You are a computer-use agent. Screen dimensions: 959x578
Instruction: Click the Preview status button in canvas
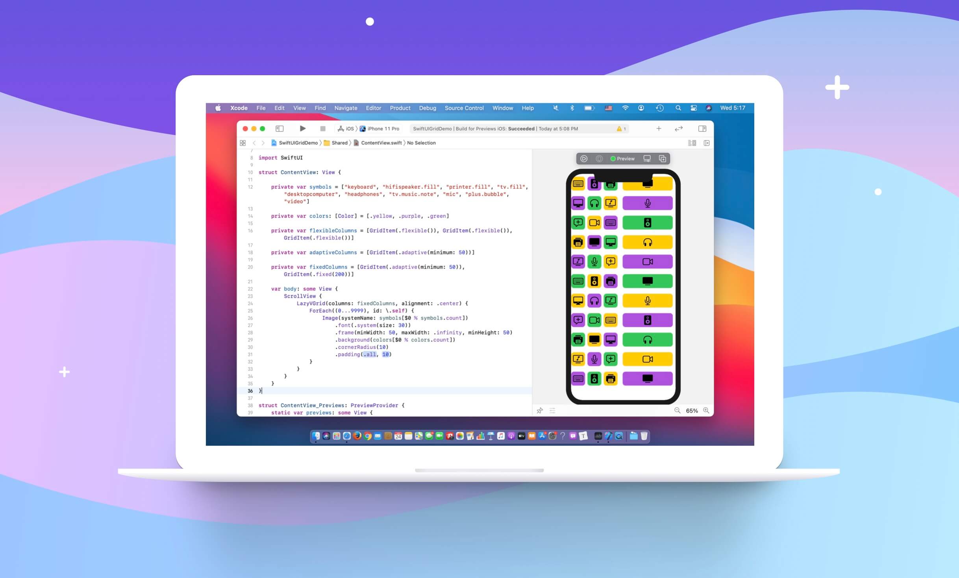pyautogui.click(x=622, y=159)
